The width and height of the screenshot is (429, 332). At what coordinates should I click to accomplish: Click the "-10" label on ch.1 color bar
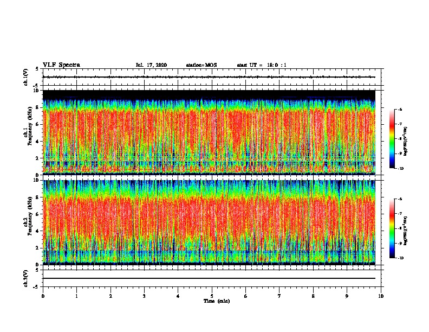click(x=400, y=169)
